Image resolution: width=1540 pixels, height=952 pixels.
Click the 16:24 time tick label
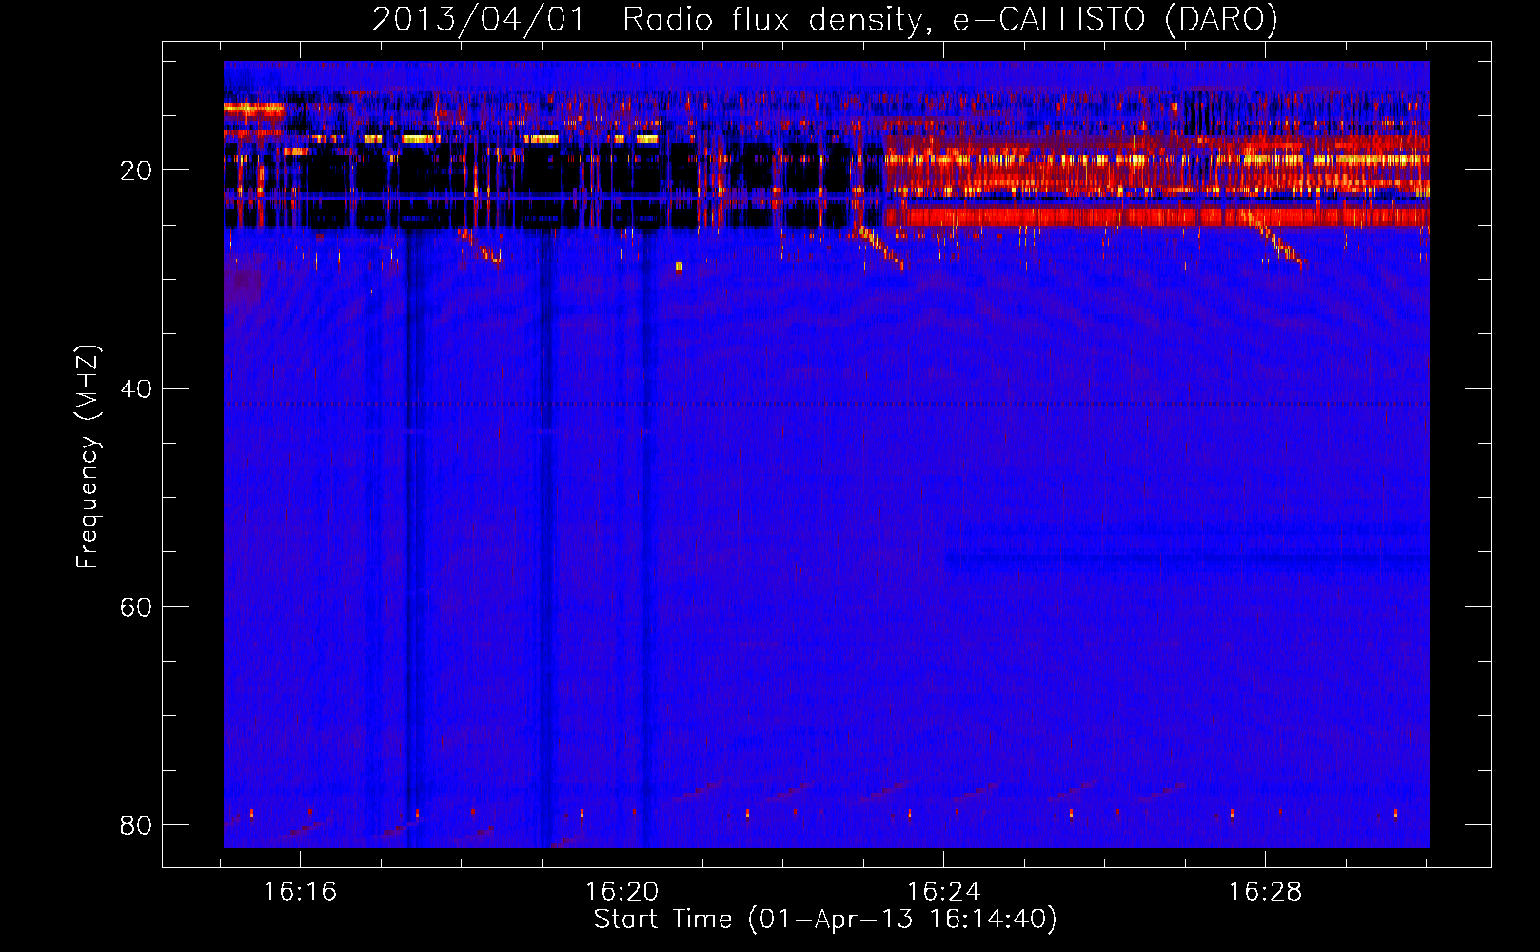(943, 892)
